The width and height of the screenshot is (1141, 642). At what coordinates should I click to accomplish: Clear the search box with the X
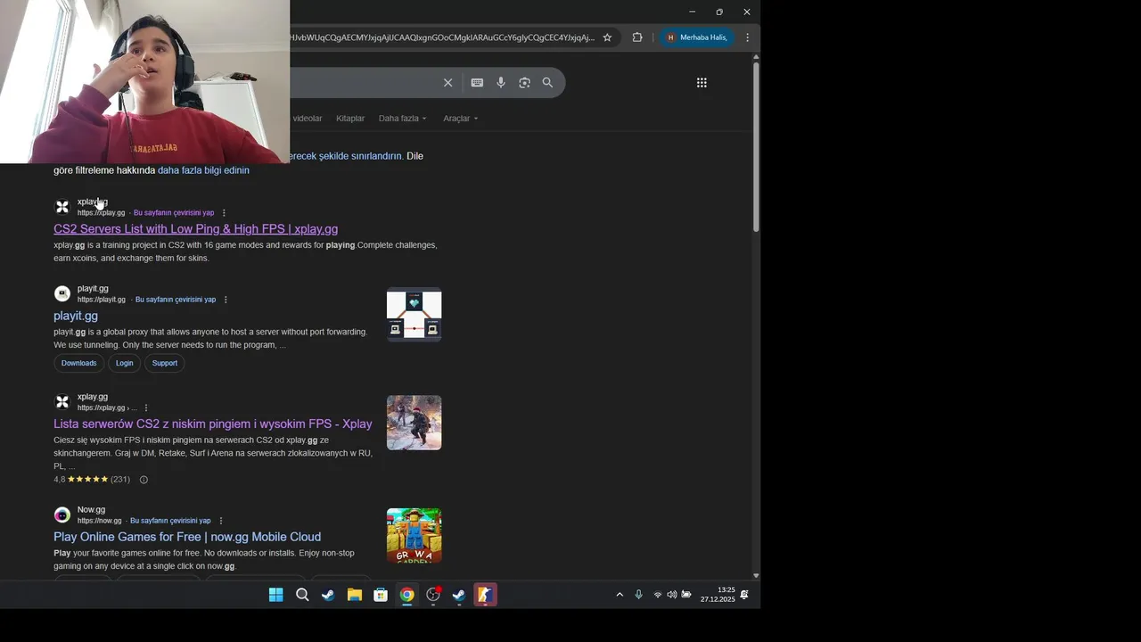click(x=448, y=83)
